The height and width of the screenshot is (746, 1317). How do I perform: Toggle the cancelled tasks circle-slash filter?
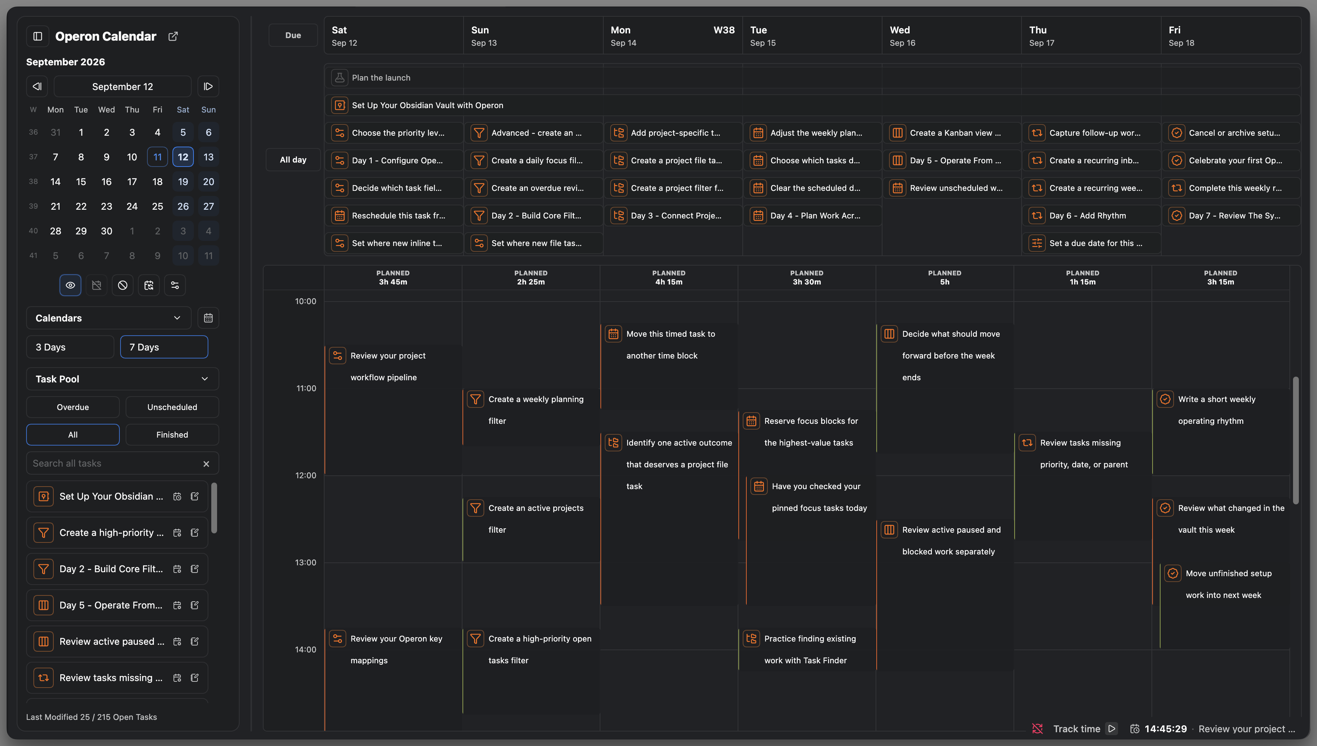click(122, 286)
